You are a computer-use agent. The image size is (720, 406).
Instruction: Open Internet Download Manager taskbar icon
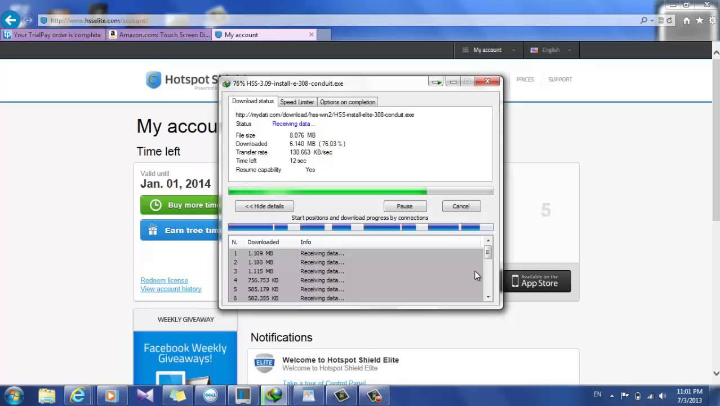coord(275,396)
